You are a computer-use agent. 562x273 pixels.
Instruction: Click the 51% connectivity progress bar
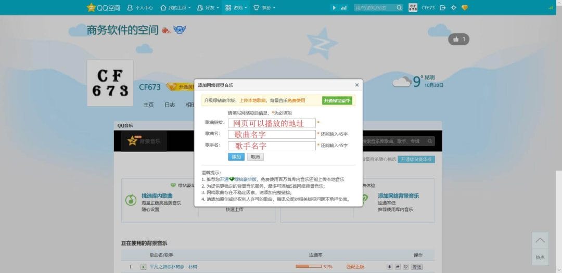pos(308,267)
